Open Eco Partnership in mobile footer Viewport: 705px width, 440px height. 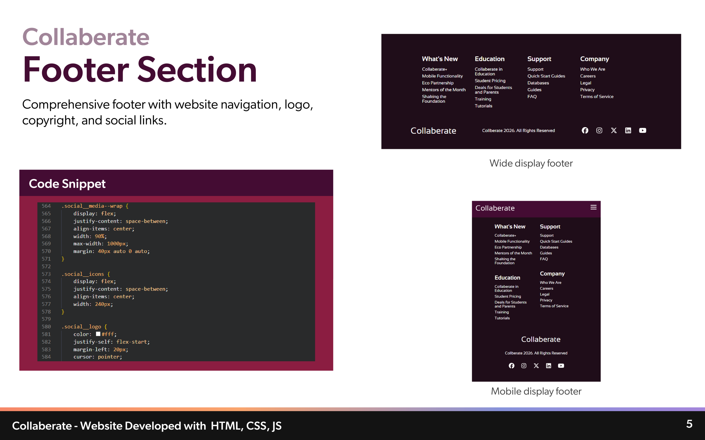pos(508,247)
